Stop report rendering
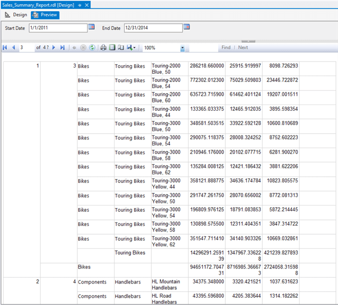The width and height of the screenshot is (338, 305). tap(83, 48)
